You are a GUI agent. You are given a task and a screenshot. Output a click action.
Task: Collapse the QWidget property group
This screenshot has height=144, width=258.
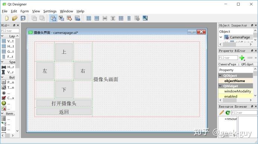pyautogui.click(x=220, y=86)
